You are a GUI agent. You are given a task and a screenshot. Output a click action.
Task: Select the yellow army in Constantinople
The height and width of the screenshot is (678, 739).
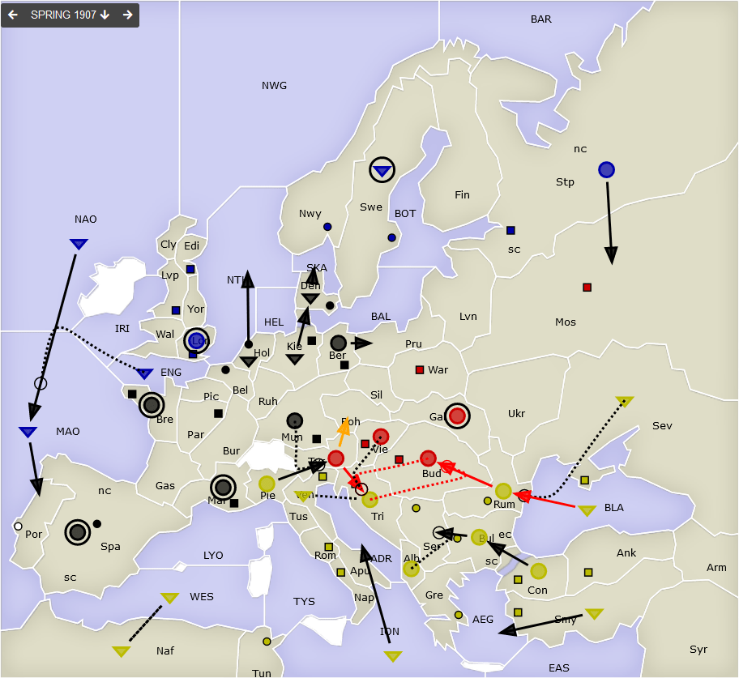(x=538, y=571)
